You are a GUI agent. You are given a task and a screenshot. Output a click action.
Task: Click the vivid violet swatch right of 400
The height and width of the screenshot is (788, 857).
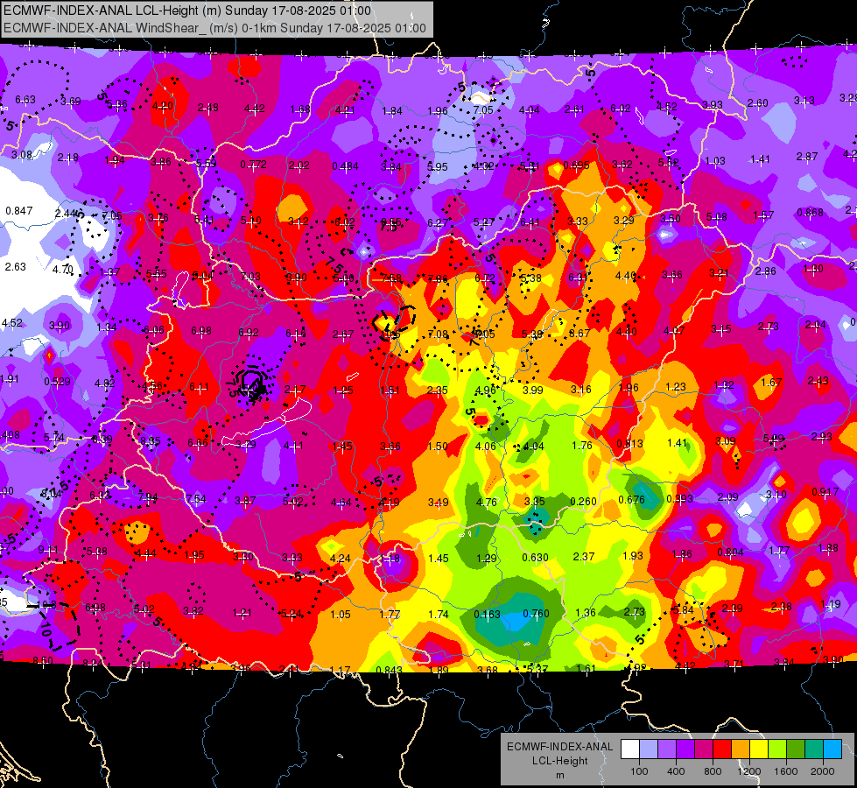point(685,749)
